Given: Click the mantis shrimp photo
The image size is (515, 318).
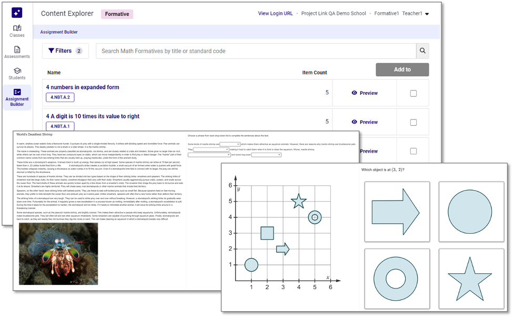Looking at the screenshot, I should [58, 254].
